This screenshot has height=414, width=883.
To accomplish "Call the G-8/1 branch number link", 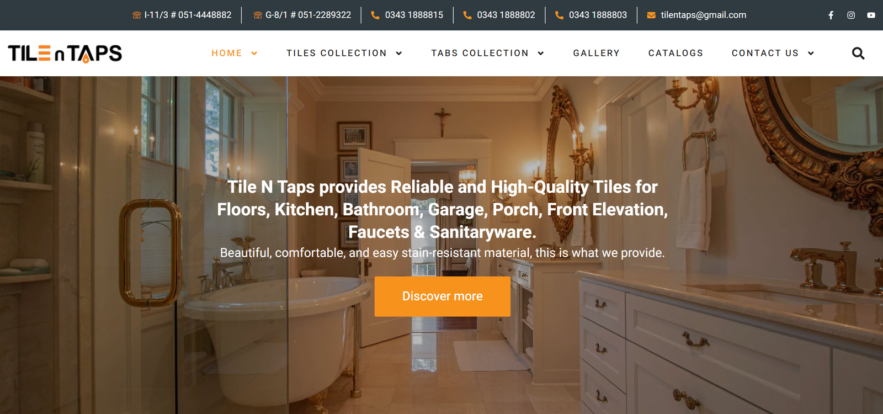I will click(308, 15).
